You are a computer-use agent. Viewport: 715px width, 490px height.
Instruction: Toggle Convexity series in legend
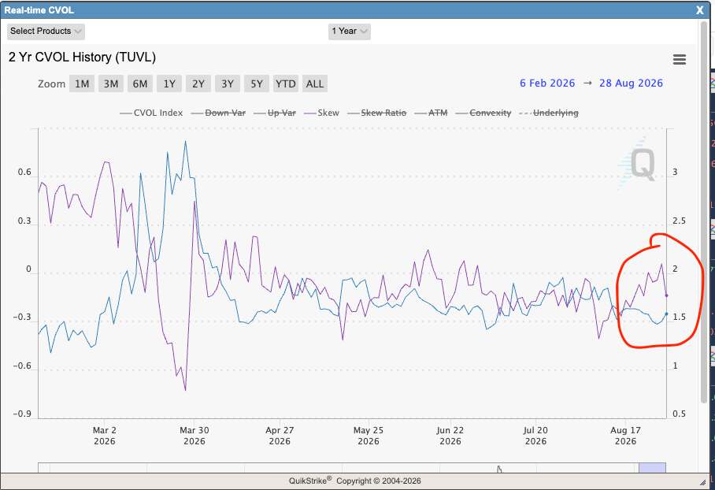coord(483,113)
